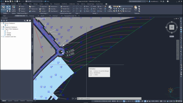Click the Toolspace help icon
This screenshot has width=183, height=103.
(30, 21)
